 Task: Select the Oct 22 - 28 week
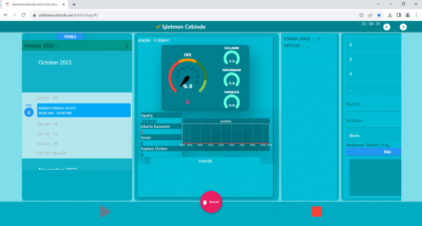47,144
